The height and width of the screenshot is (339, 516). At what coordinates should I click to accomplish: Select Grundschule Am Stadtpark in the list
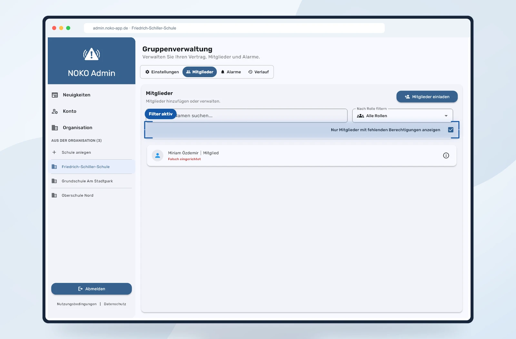click(92, 181)
